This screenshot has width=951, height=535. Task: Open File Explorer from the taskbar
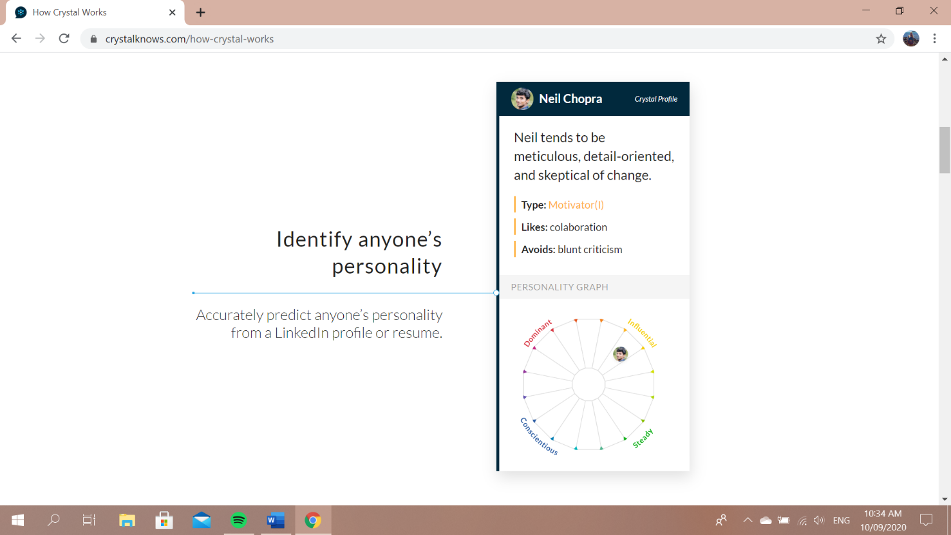[127, 520]
